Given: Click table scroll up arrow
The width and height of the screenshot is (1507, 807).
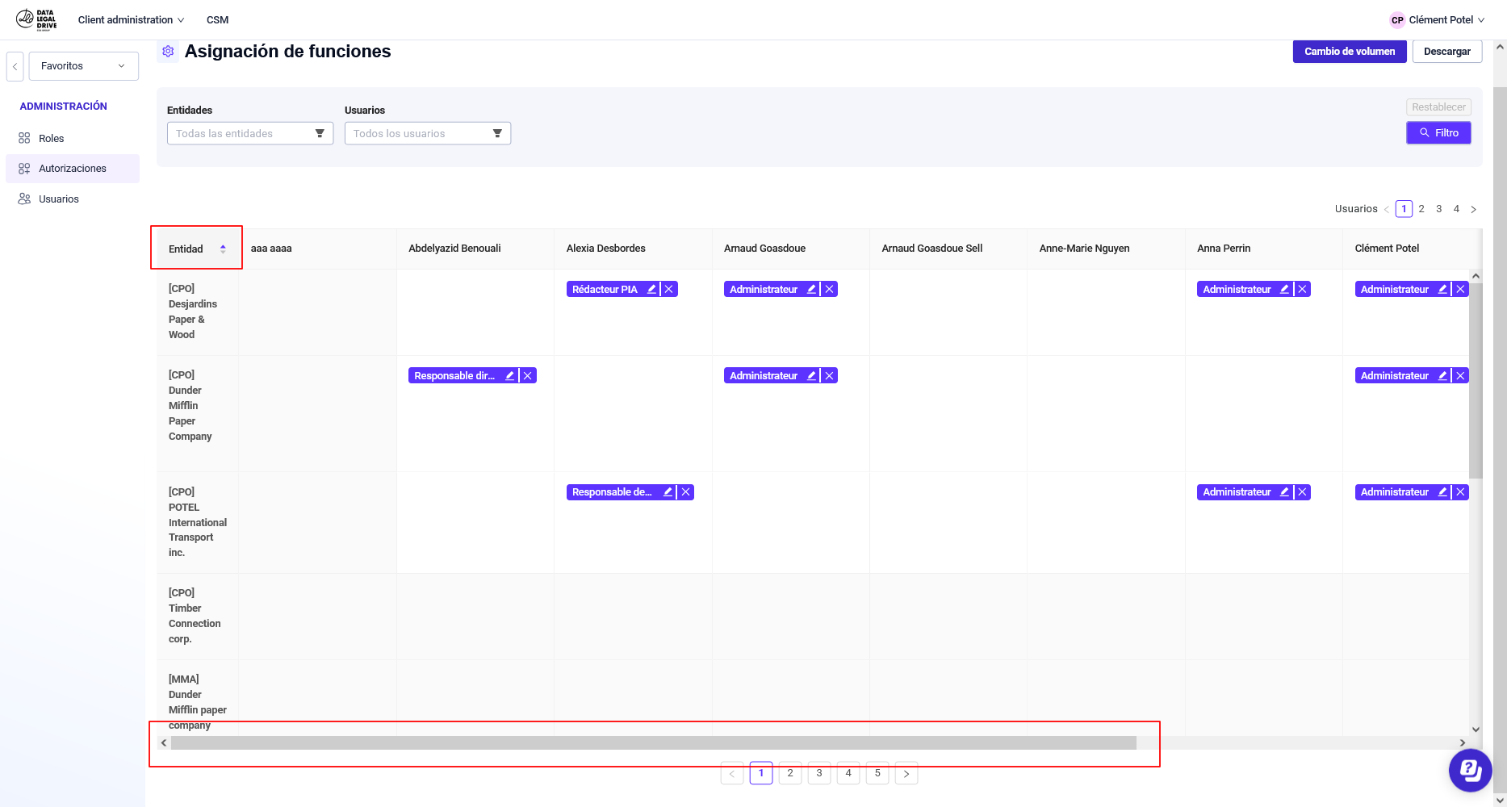Looking at the screenshot, I should 1476,276.
